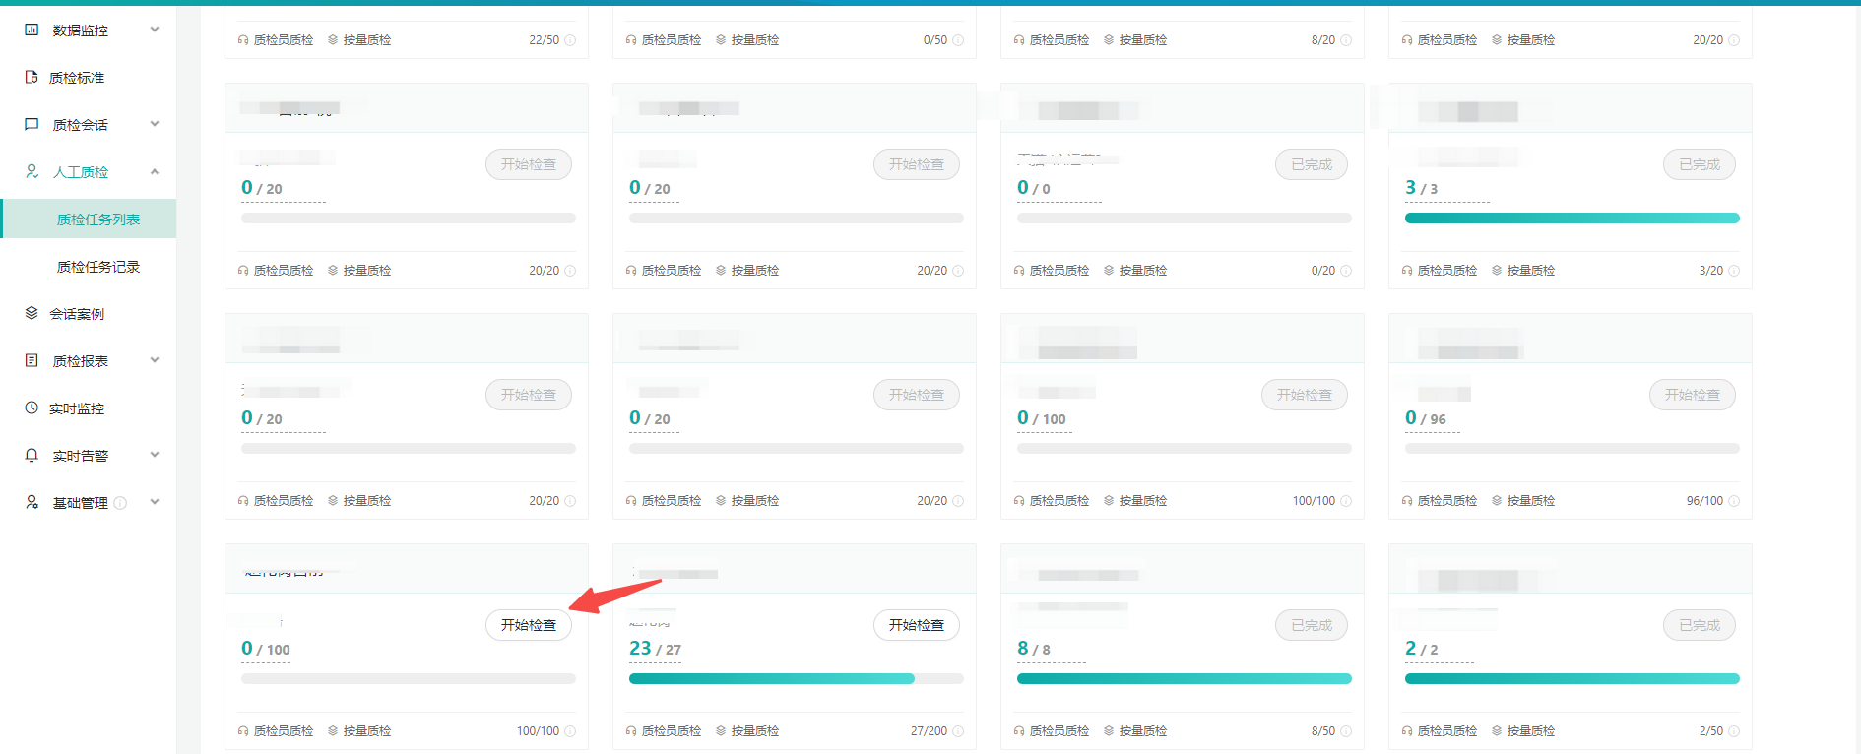Open 会话案例 in sidebar
This screenshot has height=754, width=1861.
[x=77, y=314]
